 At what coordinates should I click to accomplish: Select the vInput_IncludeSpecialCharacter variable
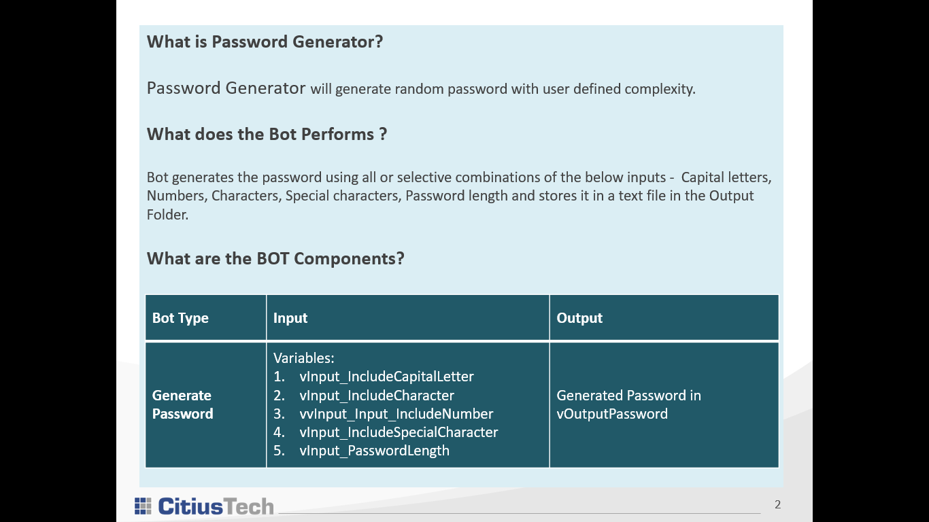399,432
